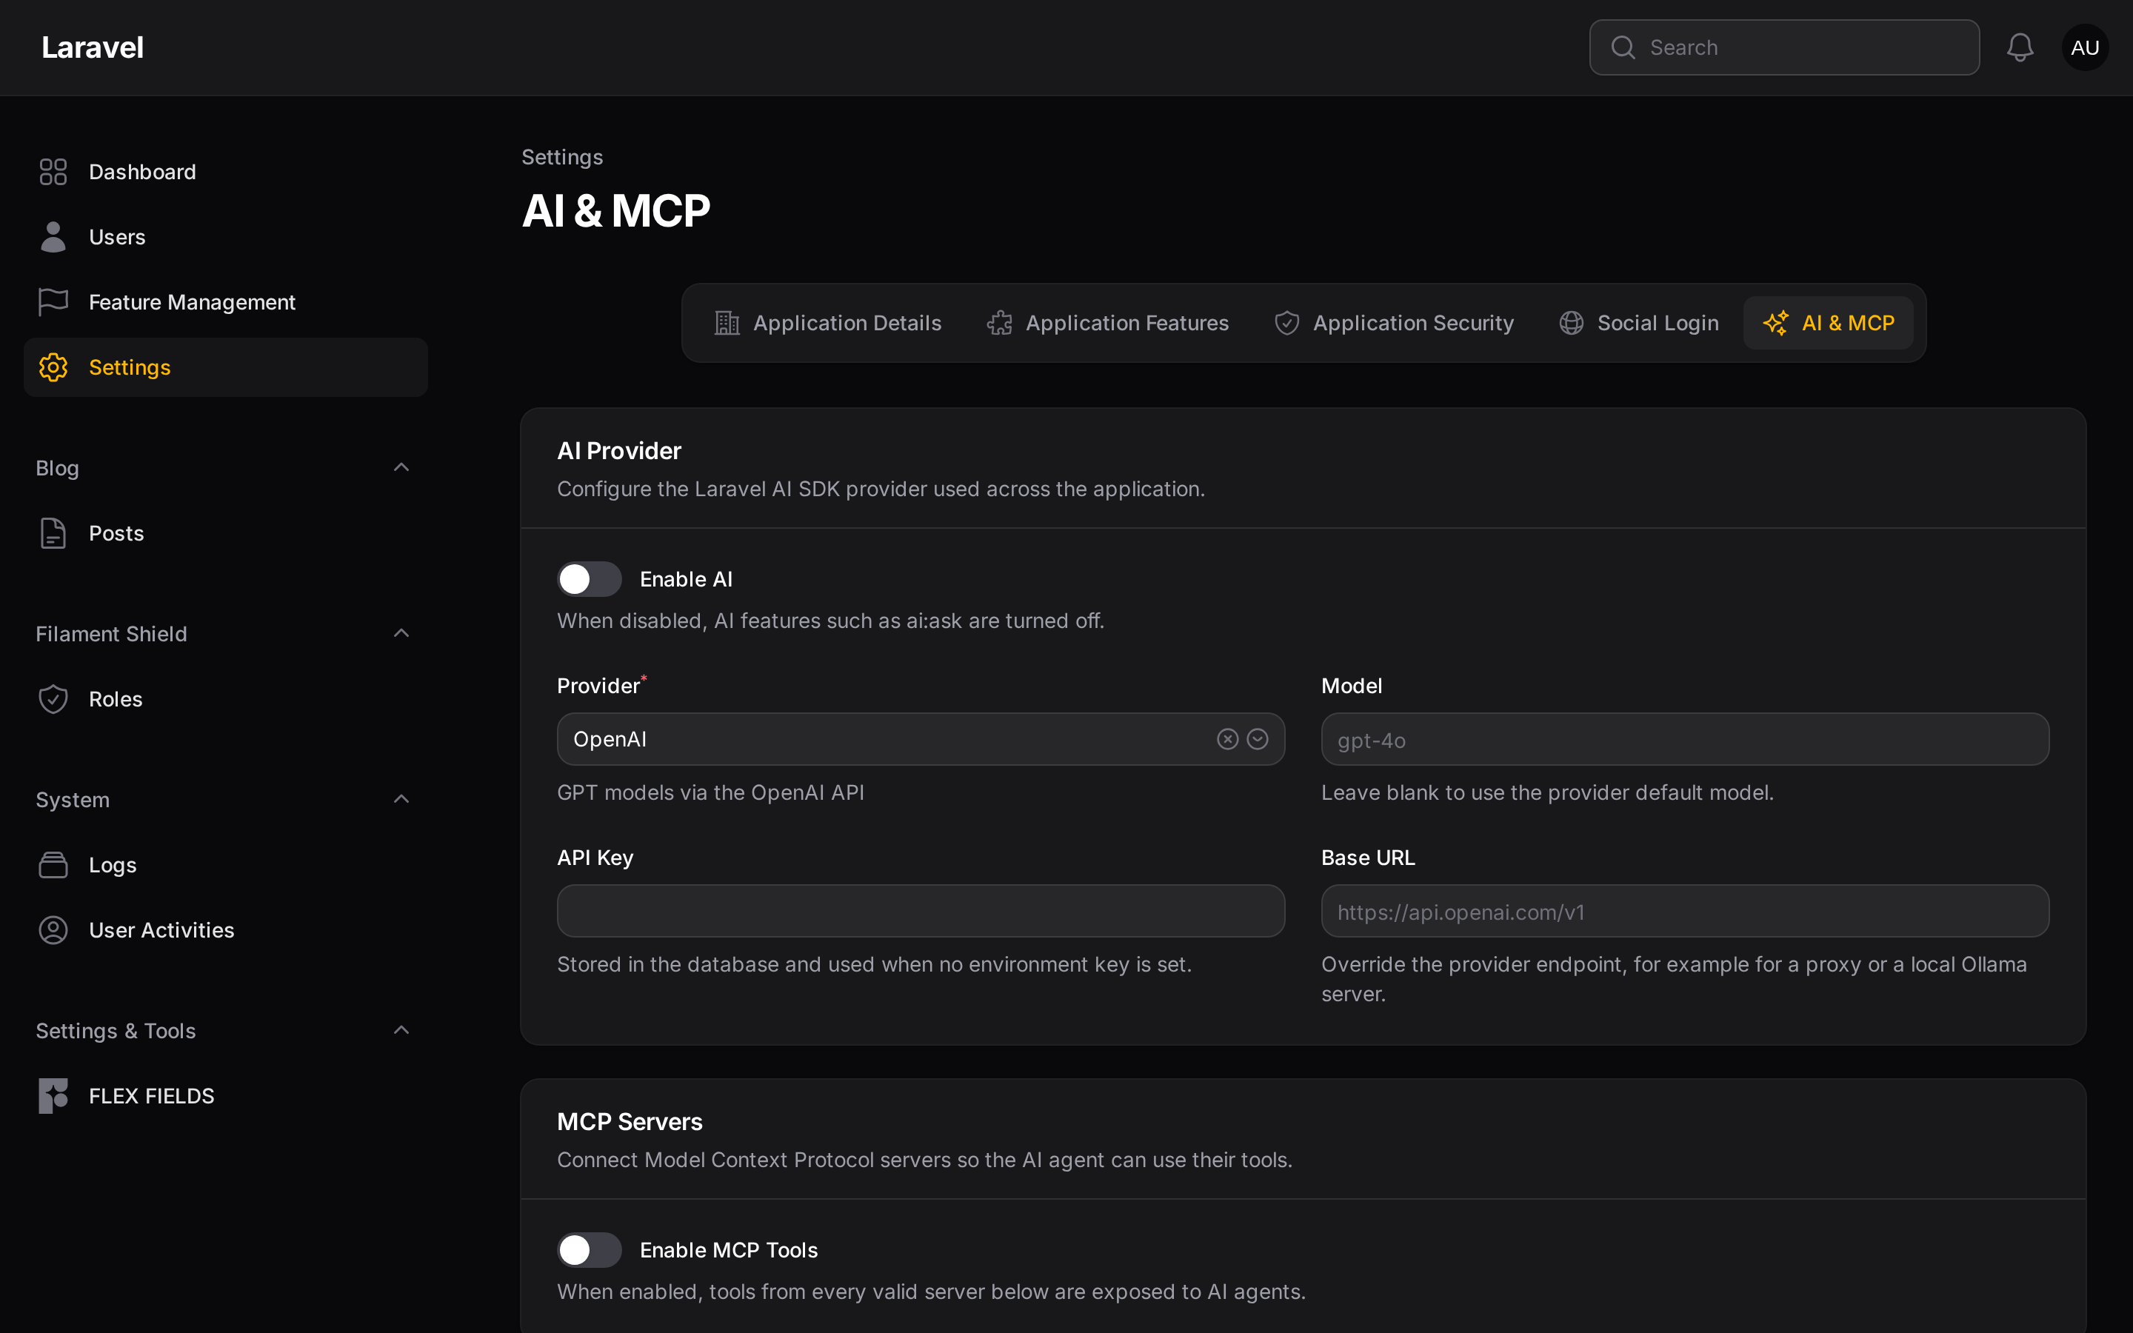Collapse the Blog sidebar group

point(401,467)
